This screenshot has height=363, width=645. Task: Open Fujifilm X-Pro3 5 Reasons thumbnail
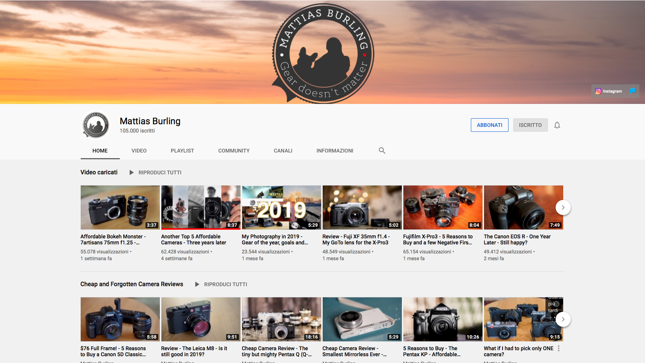[443, 207]
